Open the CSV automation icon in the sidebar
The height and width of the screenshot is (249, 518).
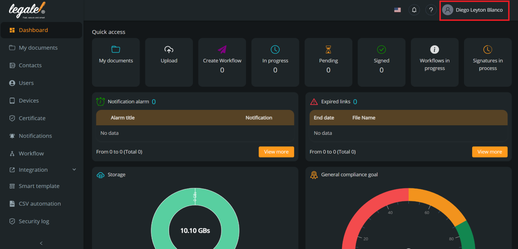point(12,203)
